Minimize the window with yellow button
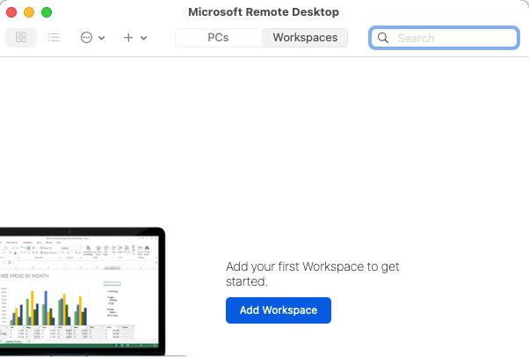529x357 pixels. [x=29, y=12]
